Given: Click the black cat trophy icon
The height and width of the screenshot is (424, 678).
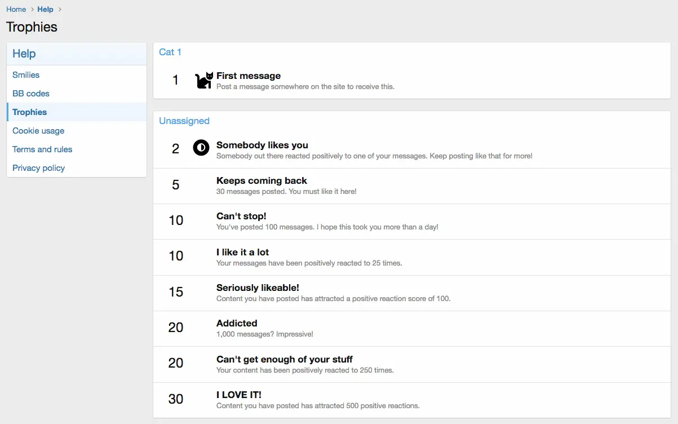Looking at the screenshot, I should [204, 81].
